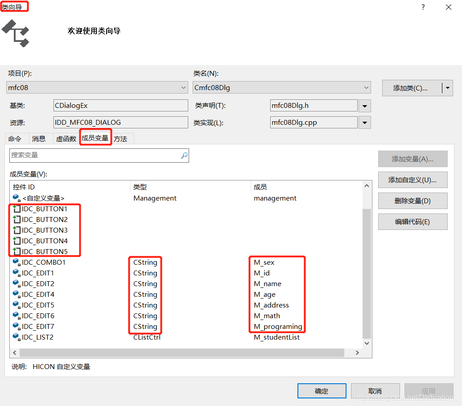Viewport: 462px width, 406px height.
Task: Click the 删除变量(D) button
Action: (x=412, y=201)
